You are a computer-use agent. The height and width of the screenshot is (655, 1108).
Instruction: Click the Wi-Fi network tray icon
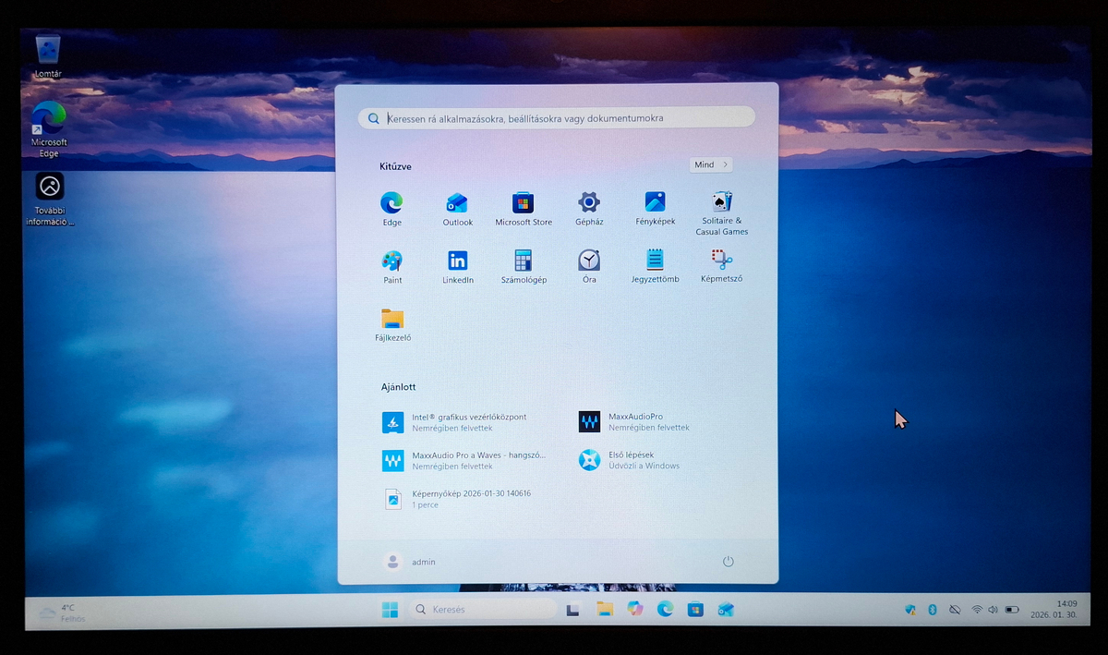pos(977,610)
